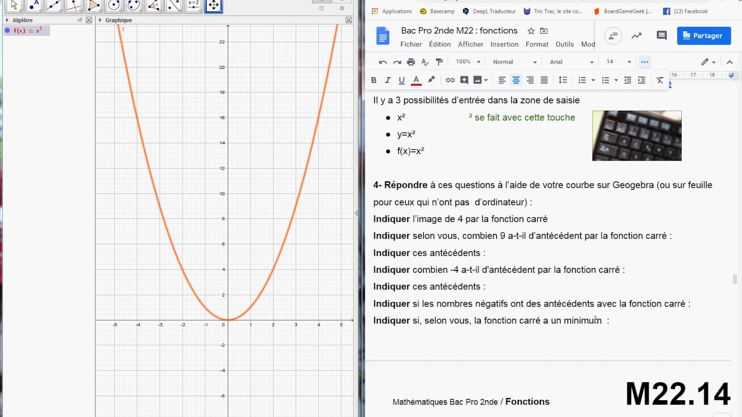
Task: Select the GeoGebra Point tool
Action: (x=34, y=6)
